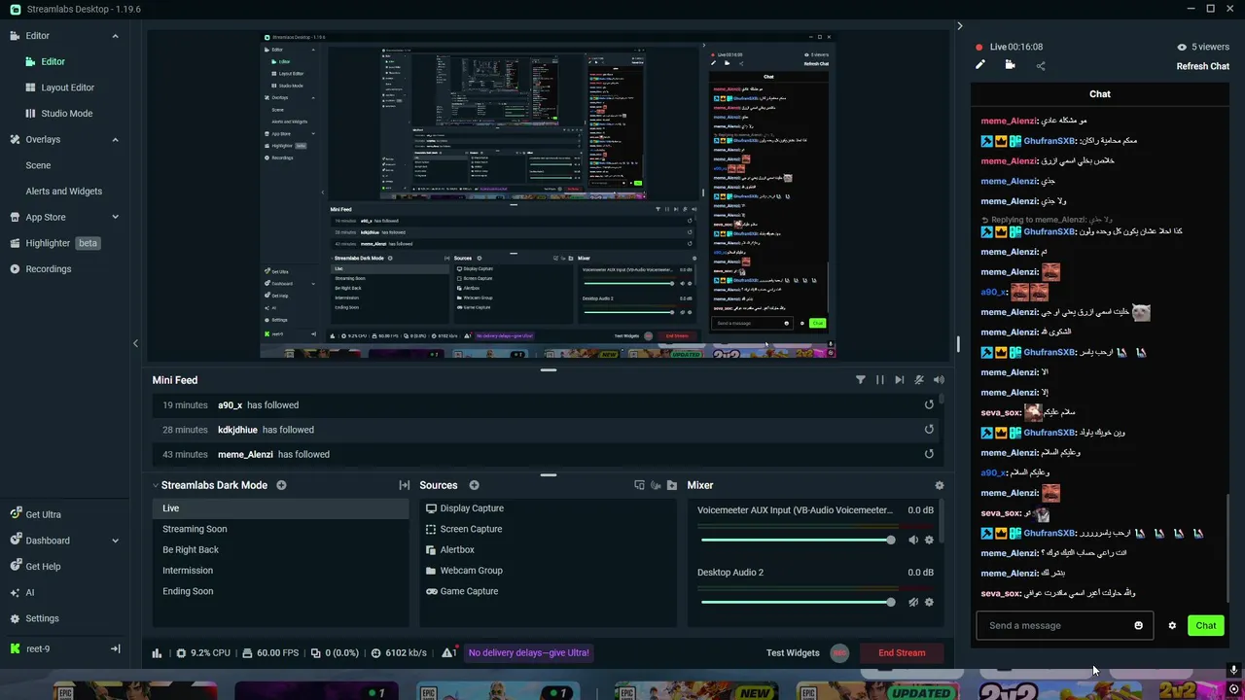
Task: Click the share stream icon
Action: coord(1041,66)
